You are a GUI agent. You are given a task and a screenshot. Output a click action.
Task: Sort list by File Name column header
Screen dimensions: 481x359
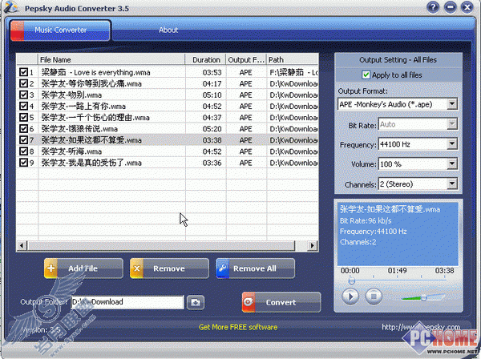point(111,59)
